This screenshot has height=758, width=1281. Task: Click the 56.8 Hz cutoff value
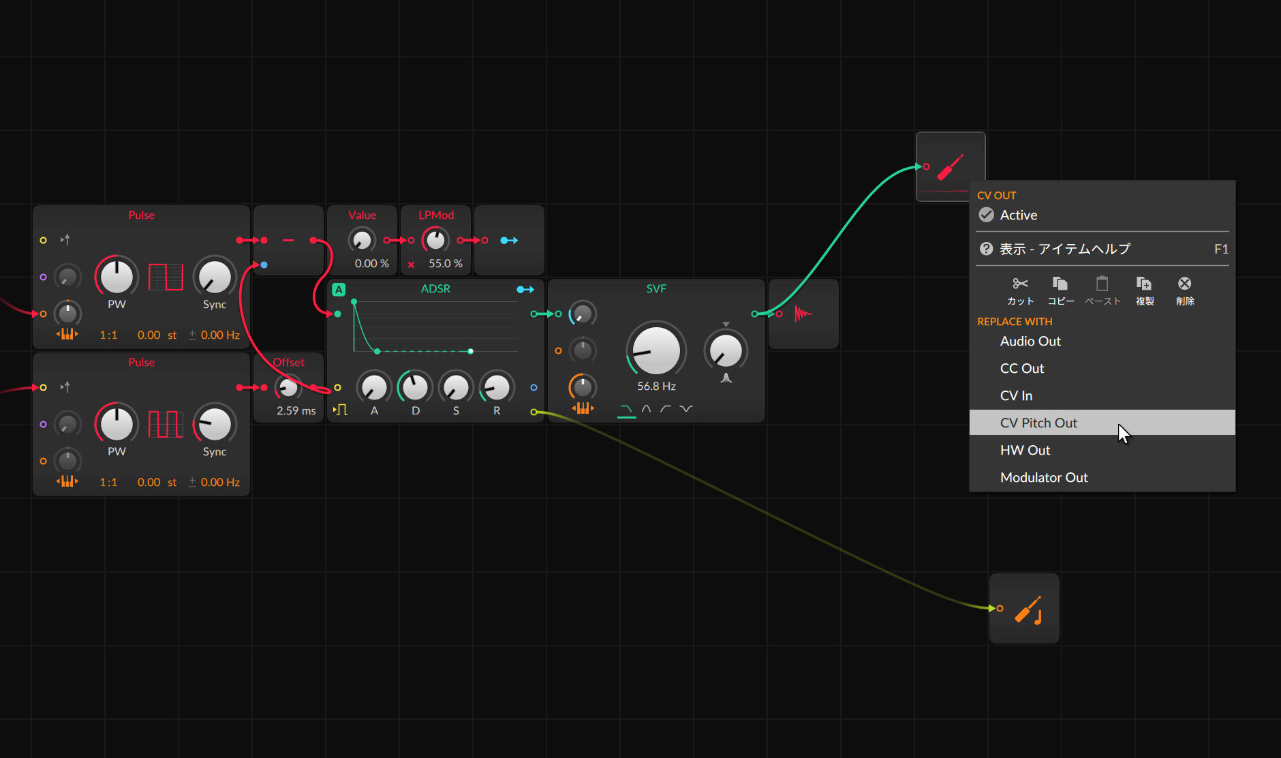click(656, 386)
